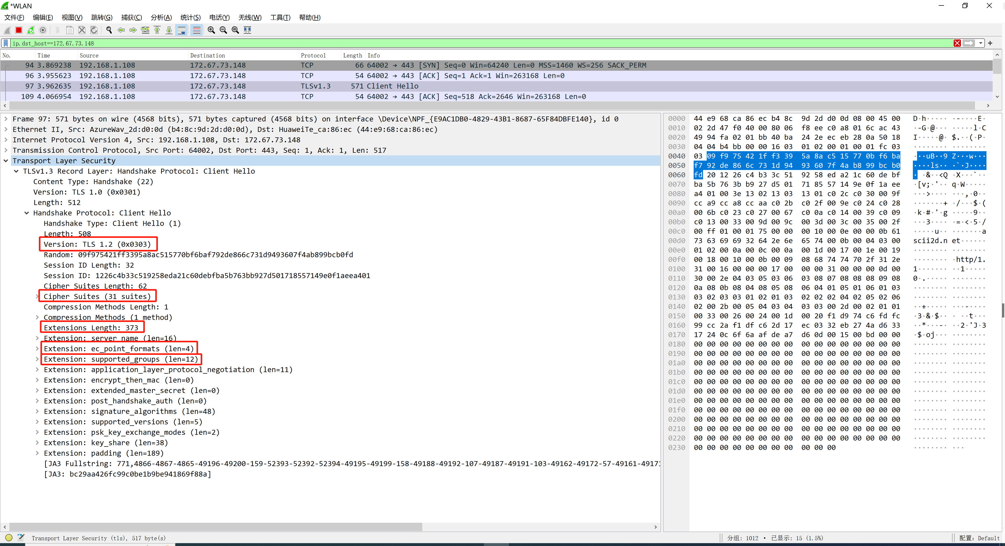This screenshot has height=546, width=1005.
Task: Expand Extension: server_name node
Action: click(37, 338)
